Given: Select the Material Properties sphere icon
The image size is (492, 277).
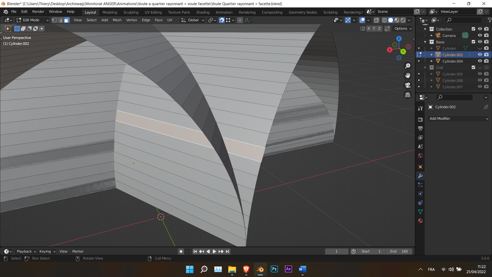Looking at the screenshot, I should point(420,221).
